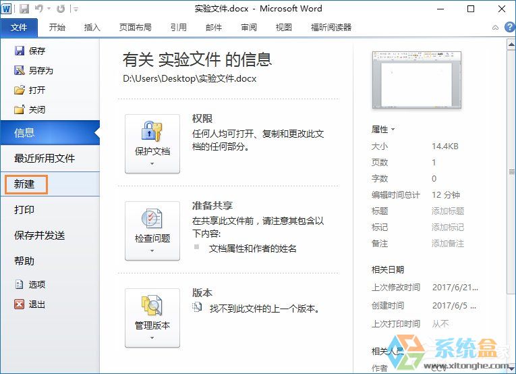Click 添加标题 field
The image size is (516, 374).
click(x=448, y=211)
